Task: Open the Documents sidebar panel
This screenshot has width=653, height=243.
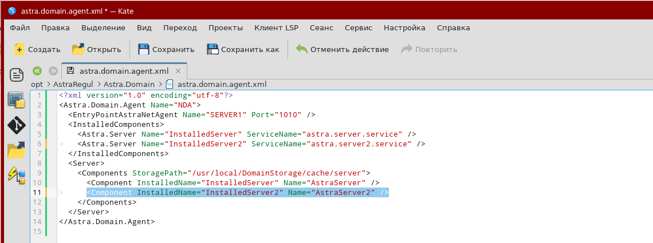Action: [x=17, y=74]
